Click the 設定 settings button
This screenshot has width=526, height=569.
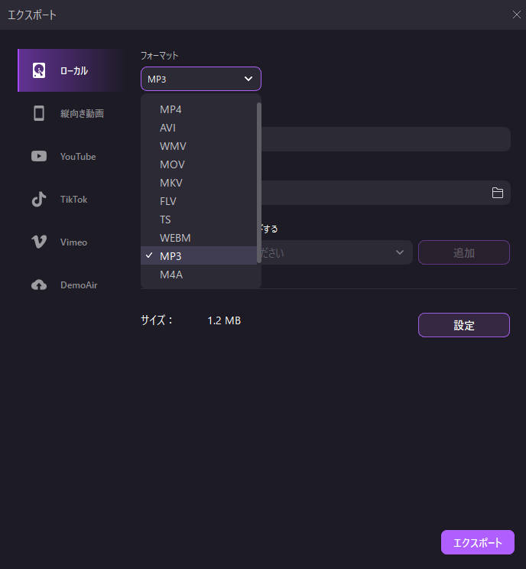point(464,325)
